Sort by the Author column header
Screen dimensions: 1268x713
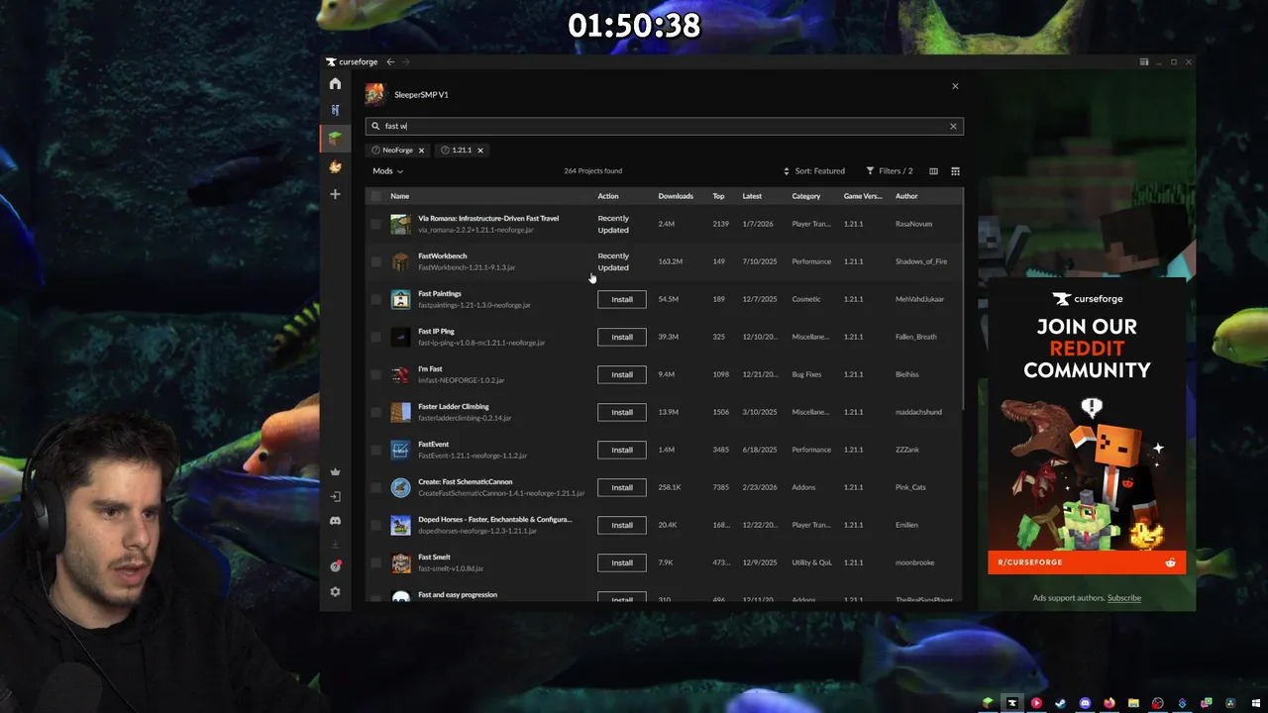[906, 196]
